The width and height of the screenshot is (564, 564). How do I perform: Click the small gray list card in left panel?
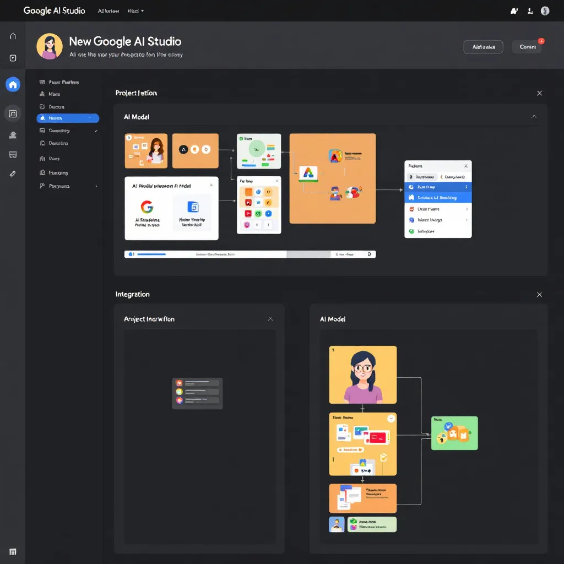click(x=197, y=393)
